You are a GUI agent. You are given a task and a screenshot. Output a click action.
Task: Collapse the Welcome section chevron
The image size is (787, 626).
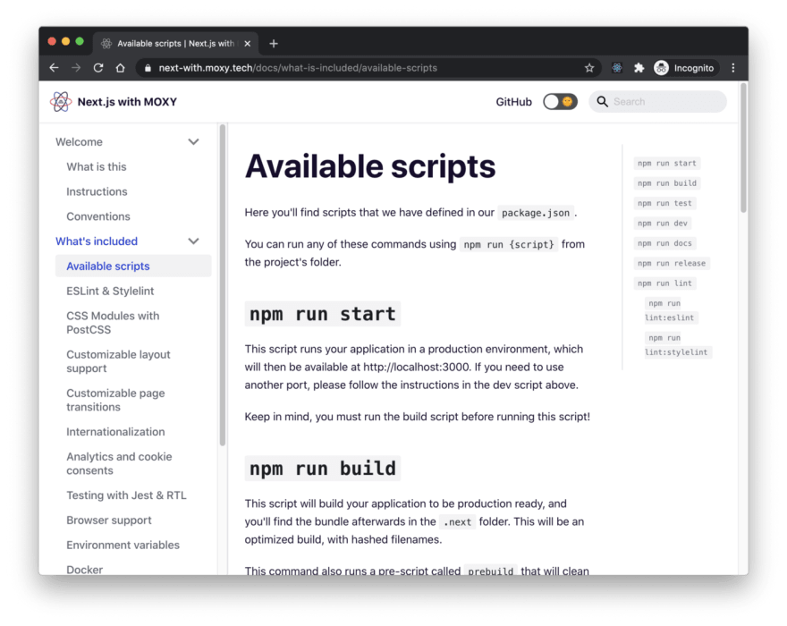tap(194, 142)
